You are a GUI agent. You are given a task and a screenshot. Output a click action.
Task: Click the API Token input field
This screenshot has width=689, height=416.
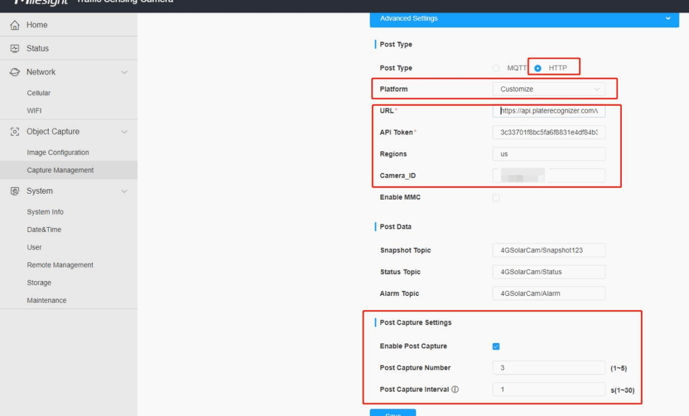[548, 133]
